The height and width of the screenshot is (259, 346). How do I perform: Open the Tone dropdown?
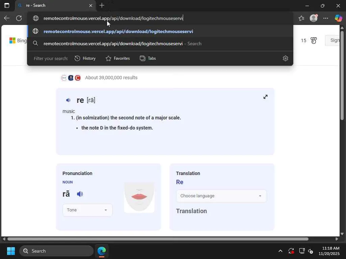click(x=88, y=210)
